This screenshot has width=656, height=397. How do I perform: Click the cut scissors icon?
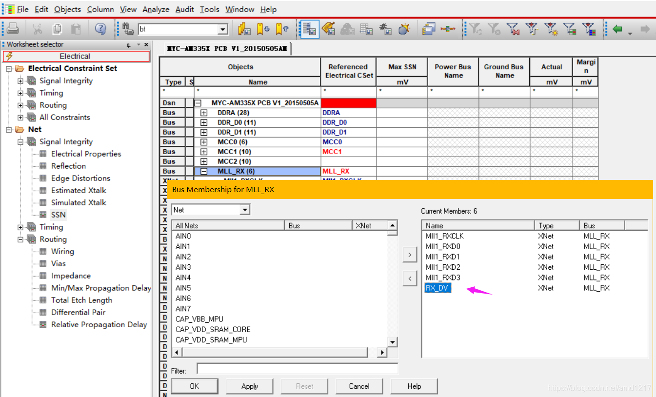tap(38, 29)
